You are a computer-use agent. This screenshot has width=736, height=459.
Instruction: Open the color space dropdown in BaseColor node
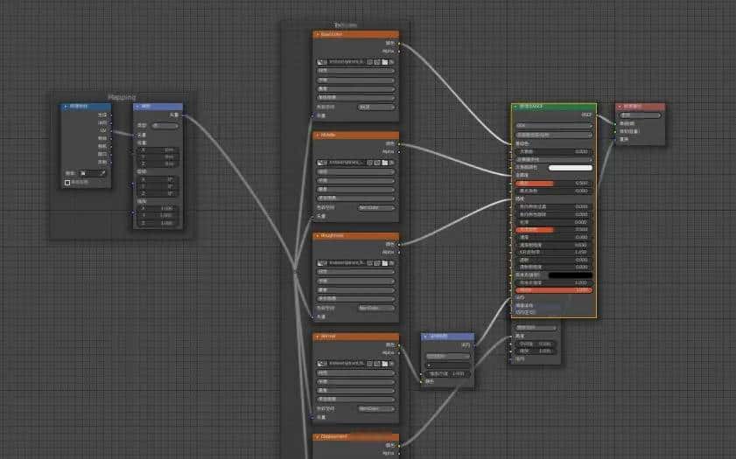(x=376, y=107)
